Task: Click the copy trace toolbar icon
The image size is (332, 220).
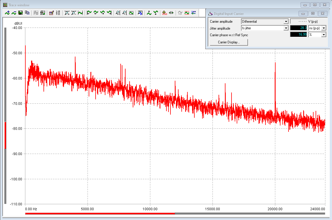Action: point(27,13)
